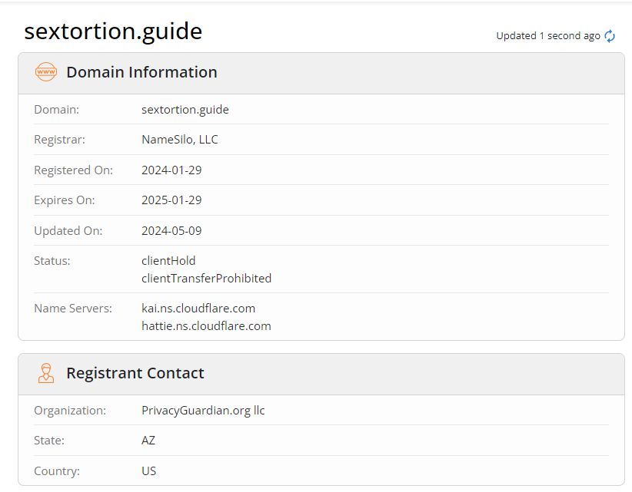Select the NameSilo, LLC registrar value

tap(180, 139)
